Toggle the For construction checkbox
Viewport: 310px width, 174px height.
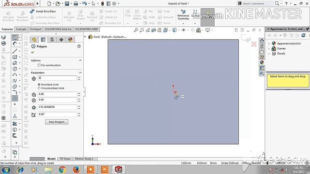[x=39, y=65]
